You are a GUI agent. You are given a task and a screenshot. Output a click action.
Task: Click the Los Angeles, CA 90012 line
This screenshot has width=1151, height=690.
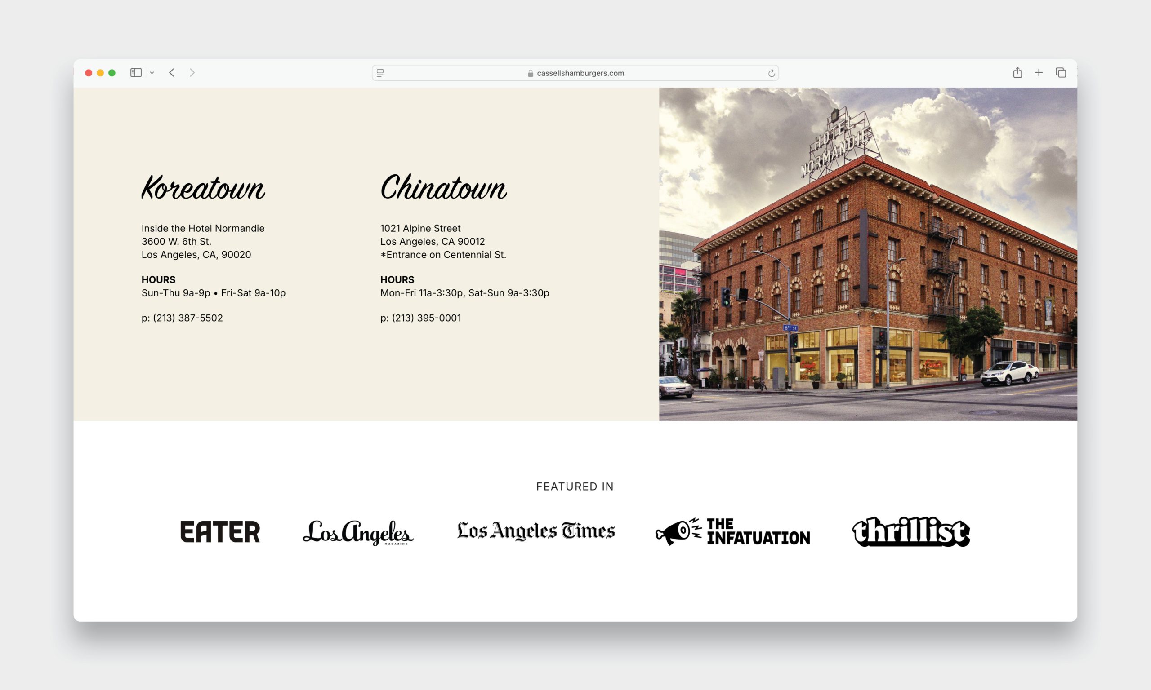pyautogui.click(x=432, y=241)
